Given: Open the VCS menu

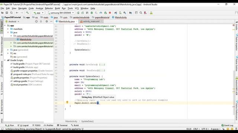Looking at the screenshot, I should pos(77,8).
